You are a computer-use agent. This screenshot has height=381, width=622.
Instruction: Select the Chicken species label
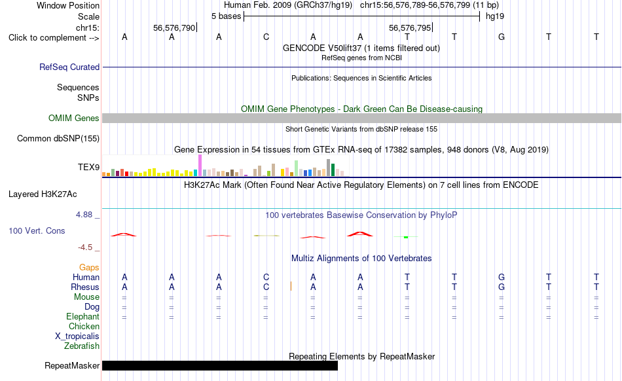[x=84, y=326]
